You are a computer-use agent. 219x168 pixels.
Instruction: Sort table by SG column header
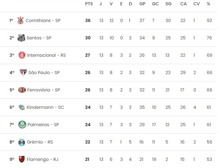point(168,4)
